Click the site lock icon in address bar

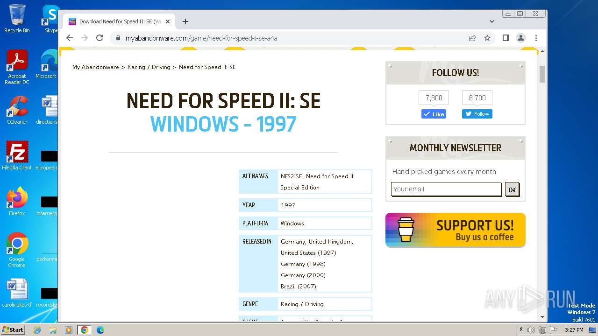pos(118,38)
